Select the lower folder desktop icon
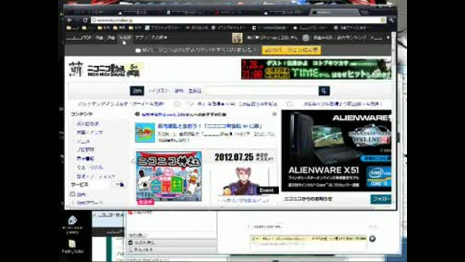Viewport: 465px width, 262px height. 72,246
